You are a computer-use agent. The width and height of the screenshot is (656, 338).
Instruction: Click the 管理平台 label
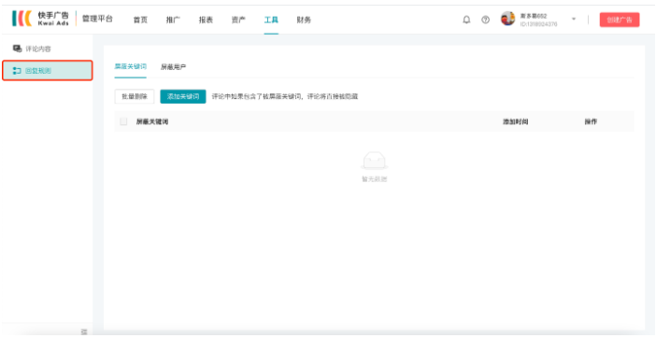(x=97, y=19)
